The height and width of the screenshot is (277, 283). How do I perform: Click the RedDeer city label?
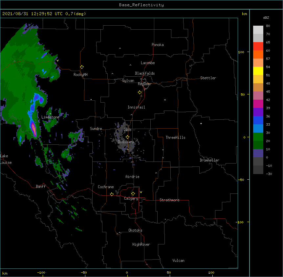click(145, 84)
